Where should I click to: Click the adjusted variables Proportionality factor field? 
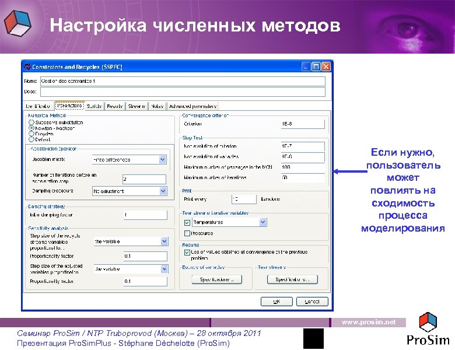pos(145,281)
